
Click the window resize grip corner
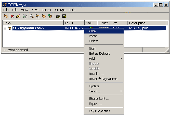pyautogui.click(x=167, y=51)
